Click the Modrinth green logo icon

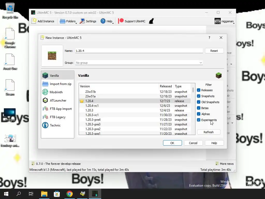click(45, 92)
